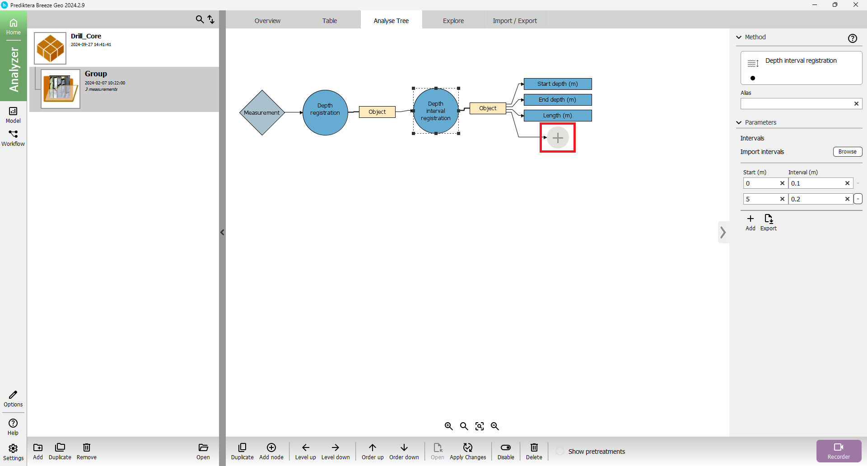The image size is (867, 466).
Task: Toggle Show pretreatments option
Action: pos(560,452)
